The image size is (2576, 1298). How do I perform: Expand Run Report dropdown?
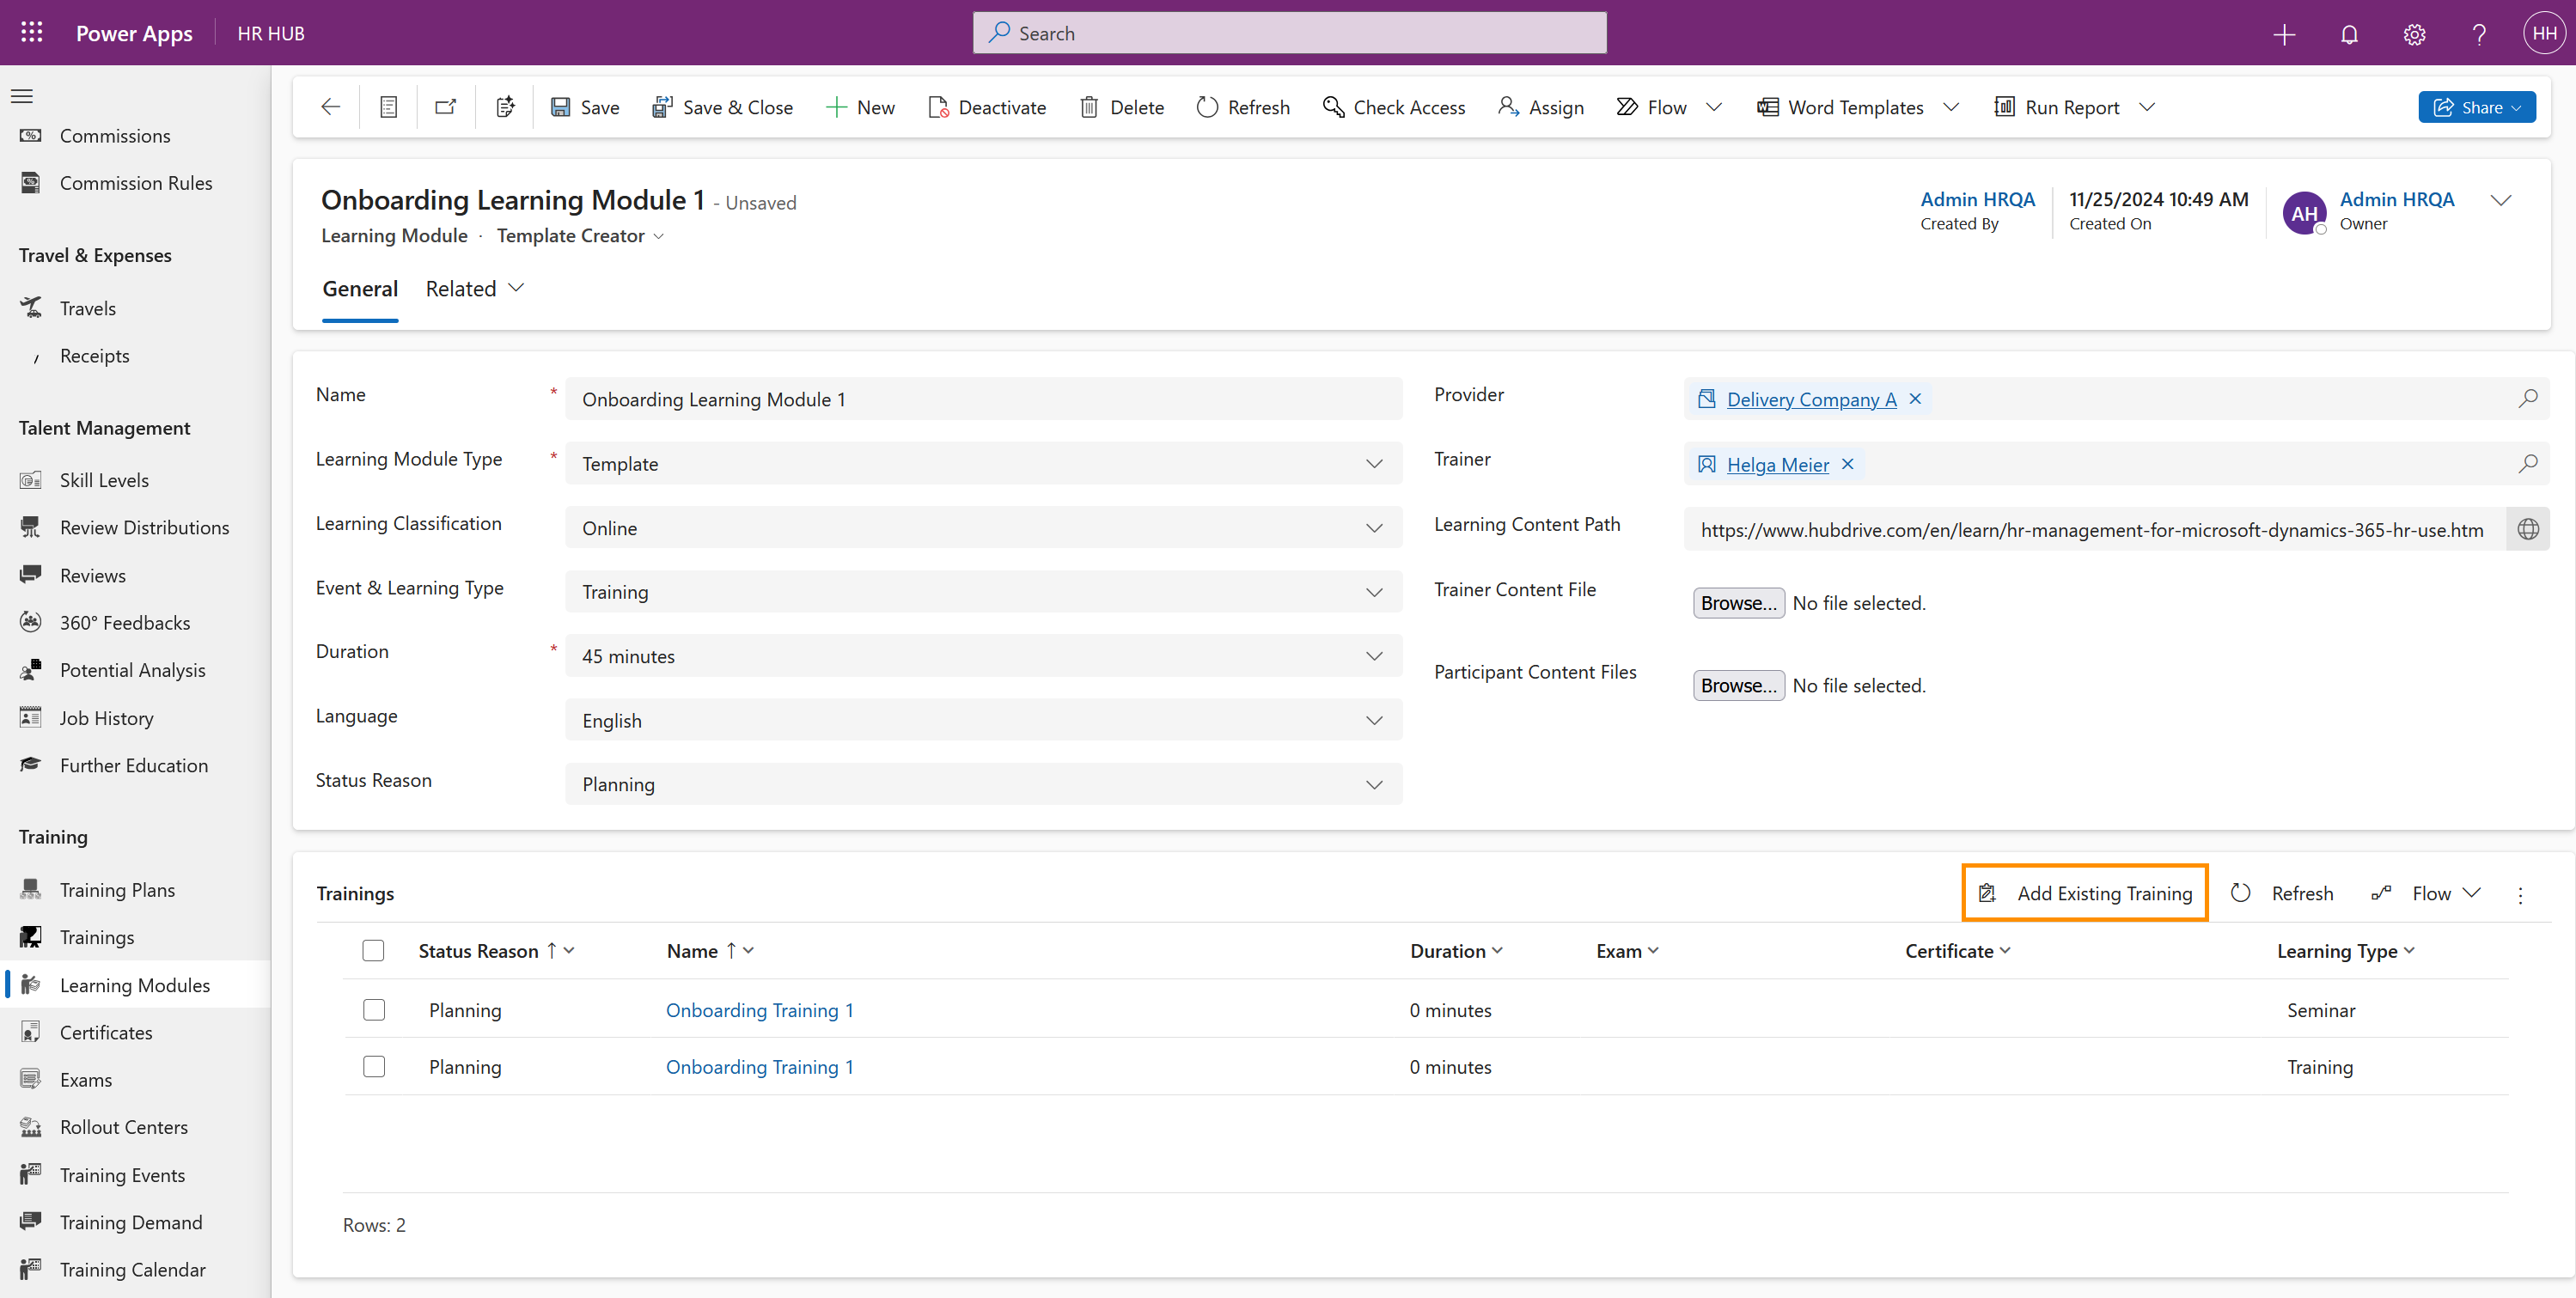tap(2147, 107)
